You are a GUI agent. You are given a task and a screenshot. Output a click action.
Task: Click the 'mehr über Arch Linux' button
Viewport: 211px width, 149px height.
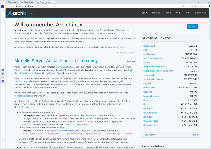coord(126,53)
